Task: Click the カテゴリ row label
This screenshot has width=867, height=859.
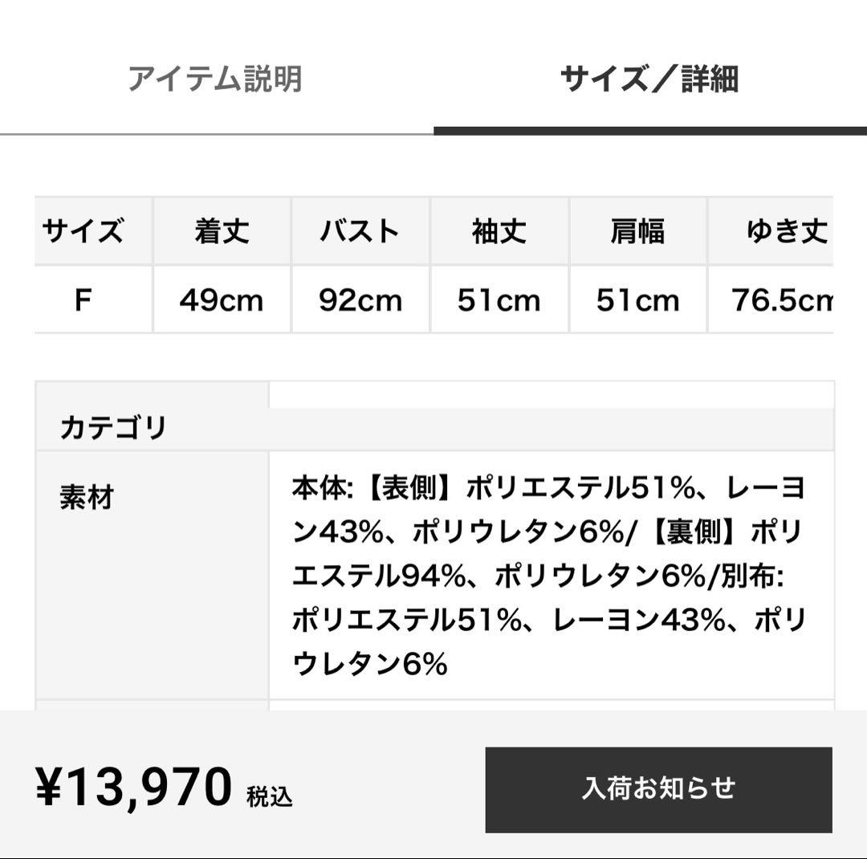Action: point(113,427)
